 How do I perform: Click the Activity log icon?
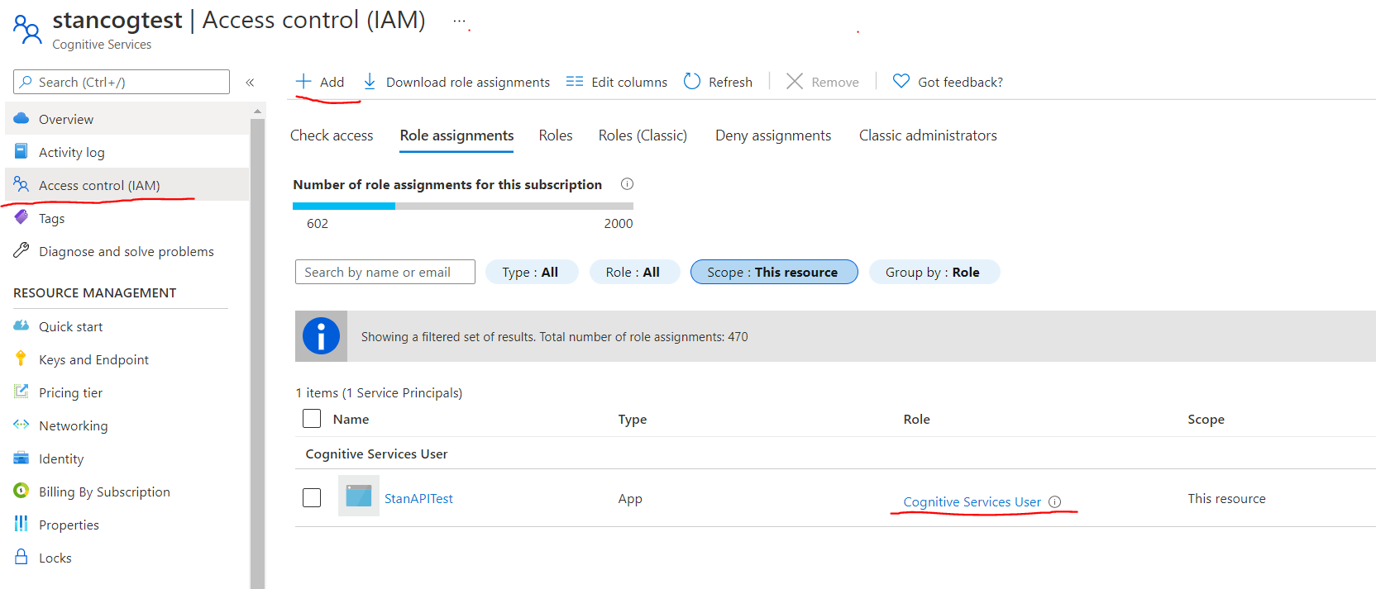pyautogui.click(x=21, y=151)
